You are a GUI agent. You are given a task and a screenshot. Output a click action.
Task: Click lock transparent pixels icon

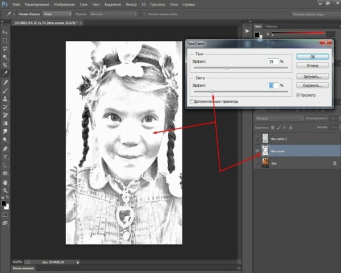273,127
